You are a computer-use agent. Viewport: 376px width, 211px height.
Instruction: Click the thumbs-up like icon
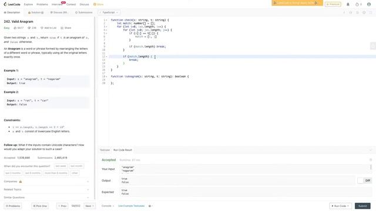(15, 28)
